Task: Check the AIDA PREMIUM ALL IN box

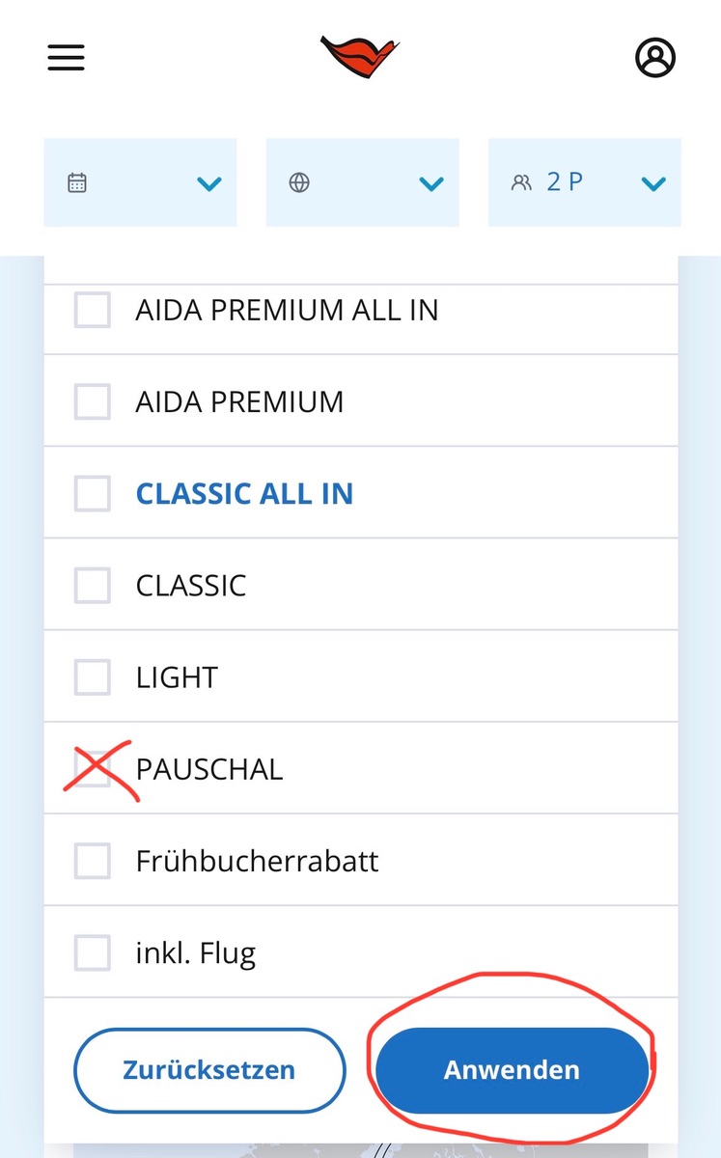Action: pos(93,310)
